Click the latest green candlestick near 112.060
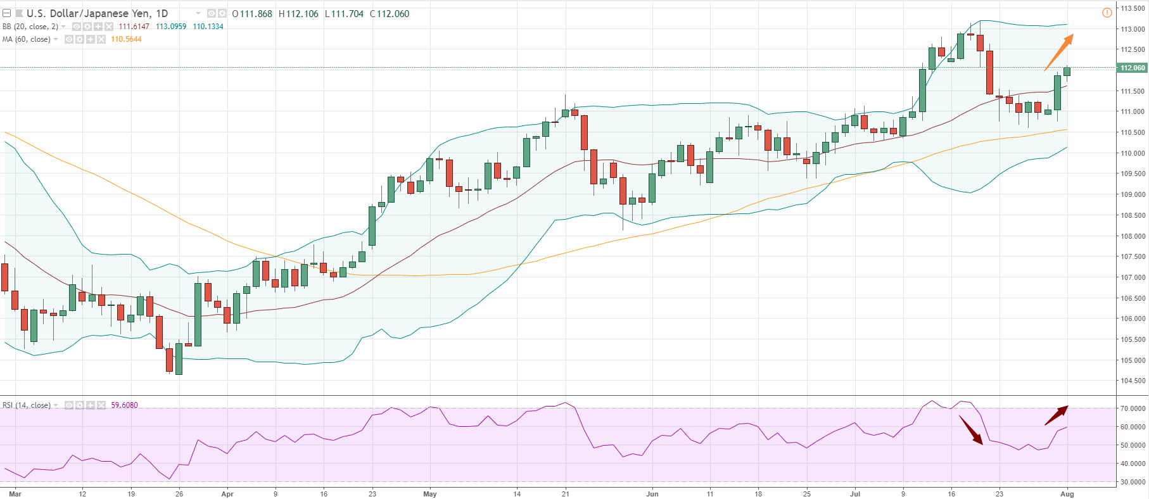 [x=1067, y=72]
